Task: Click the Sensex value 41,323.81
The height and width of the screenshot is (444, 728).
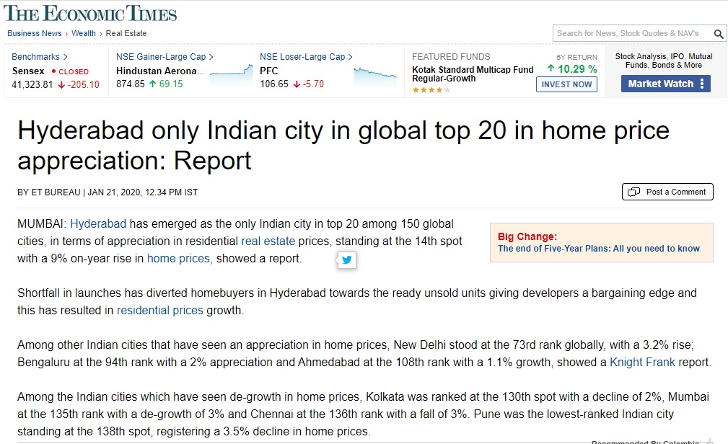Action: tap(32, 84)
